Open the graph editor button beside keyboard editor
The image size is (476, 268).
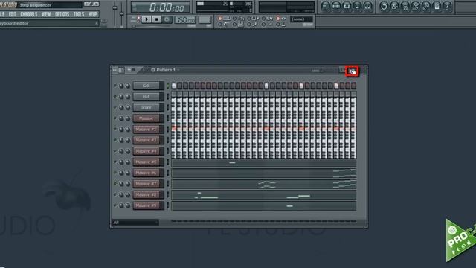pos(342,71)
